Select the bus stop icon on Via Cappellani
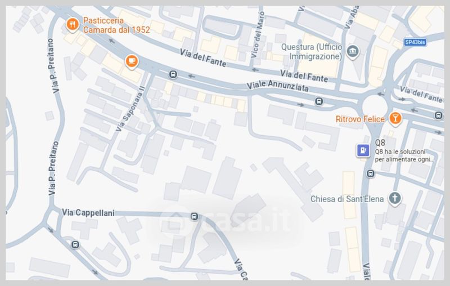Viewport: 450px width, 286px height. (x=194, y=216)
